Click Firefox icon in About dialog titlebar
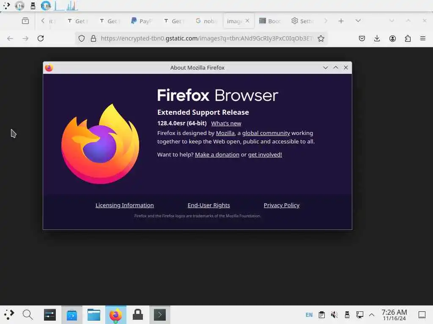This screenshot has width=433, height=324. 49,68
